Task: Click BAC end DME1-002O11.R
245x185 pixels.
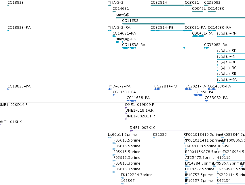Action: [x=140, y=116]
